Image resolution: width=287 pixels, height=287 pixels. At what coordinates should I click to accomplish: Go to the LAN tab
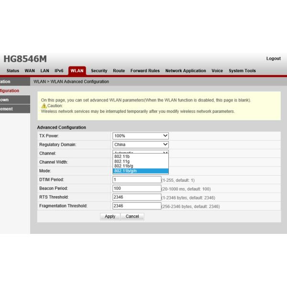point(44,71)
